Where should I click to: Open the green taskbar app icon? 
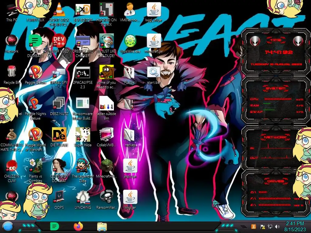click(55, 227)
